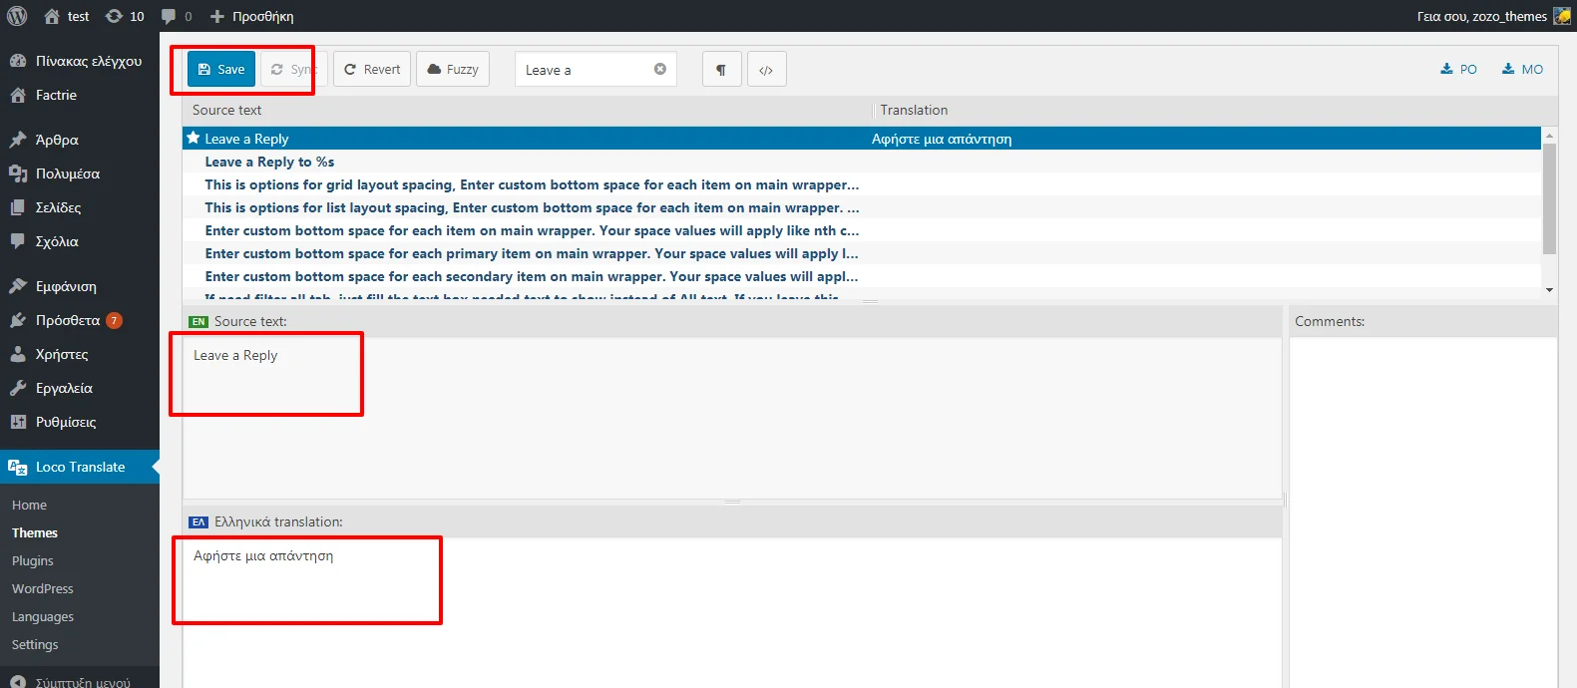Clear the filter text with the X icon
1577x688 pixels.
coord(659,69)
